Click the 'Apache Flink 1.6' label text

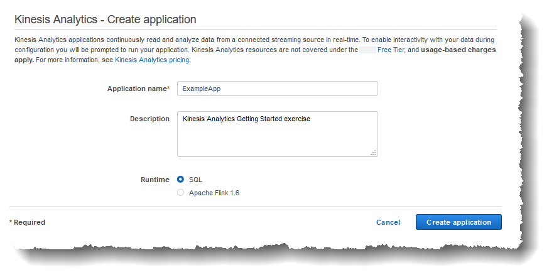(x=214, y=193)
